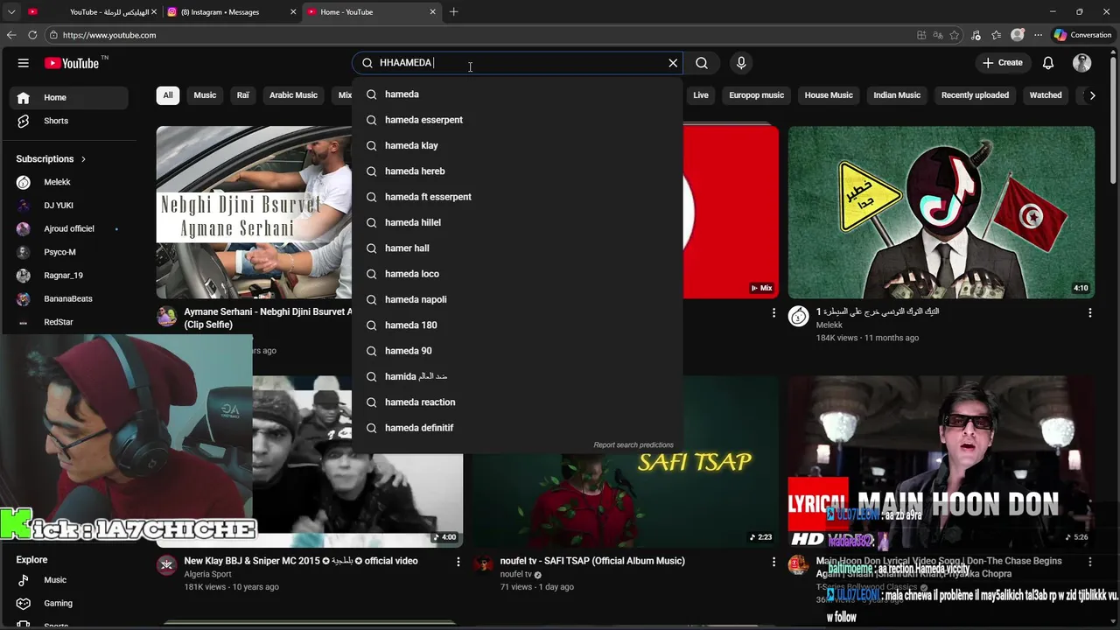Open the Melekk TikTok video thumbnail
The image size is (1120, 630).
(x=941, y=213)
